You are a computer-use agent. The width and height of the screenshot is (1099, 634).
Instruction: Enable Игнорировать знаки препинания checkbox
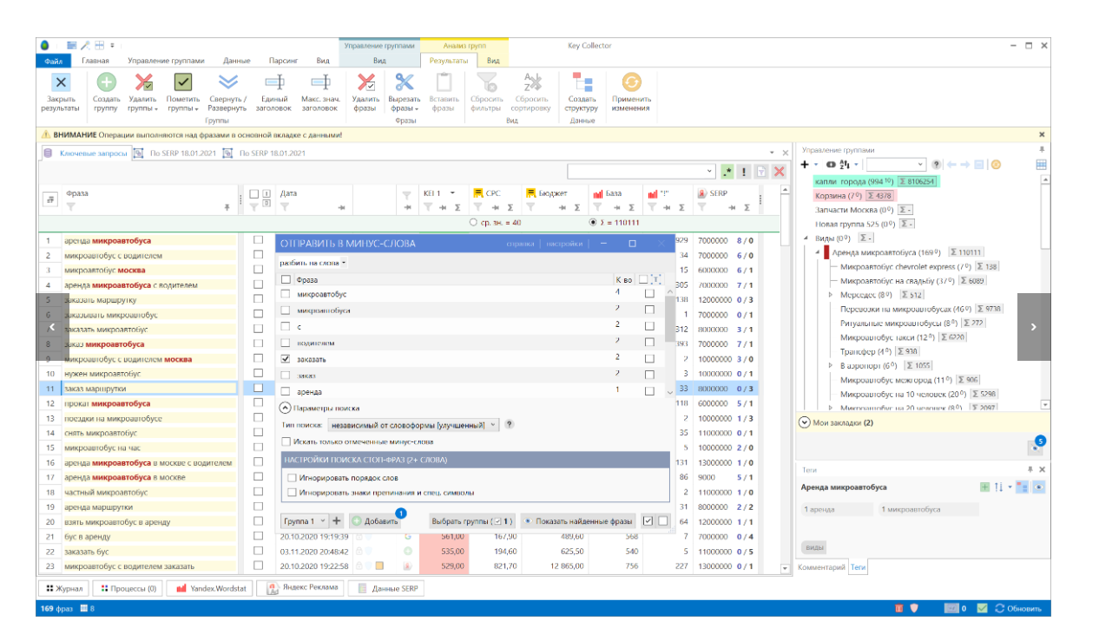(293, 493)
